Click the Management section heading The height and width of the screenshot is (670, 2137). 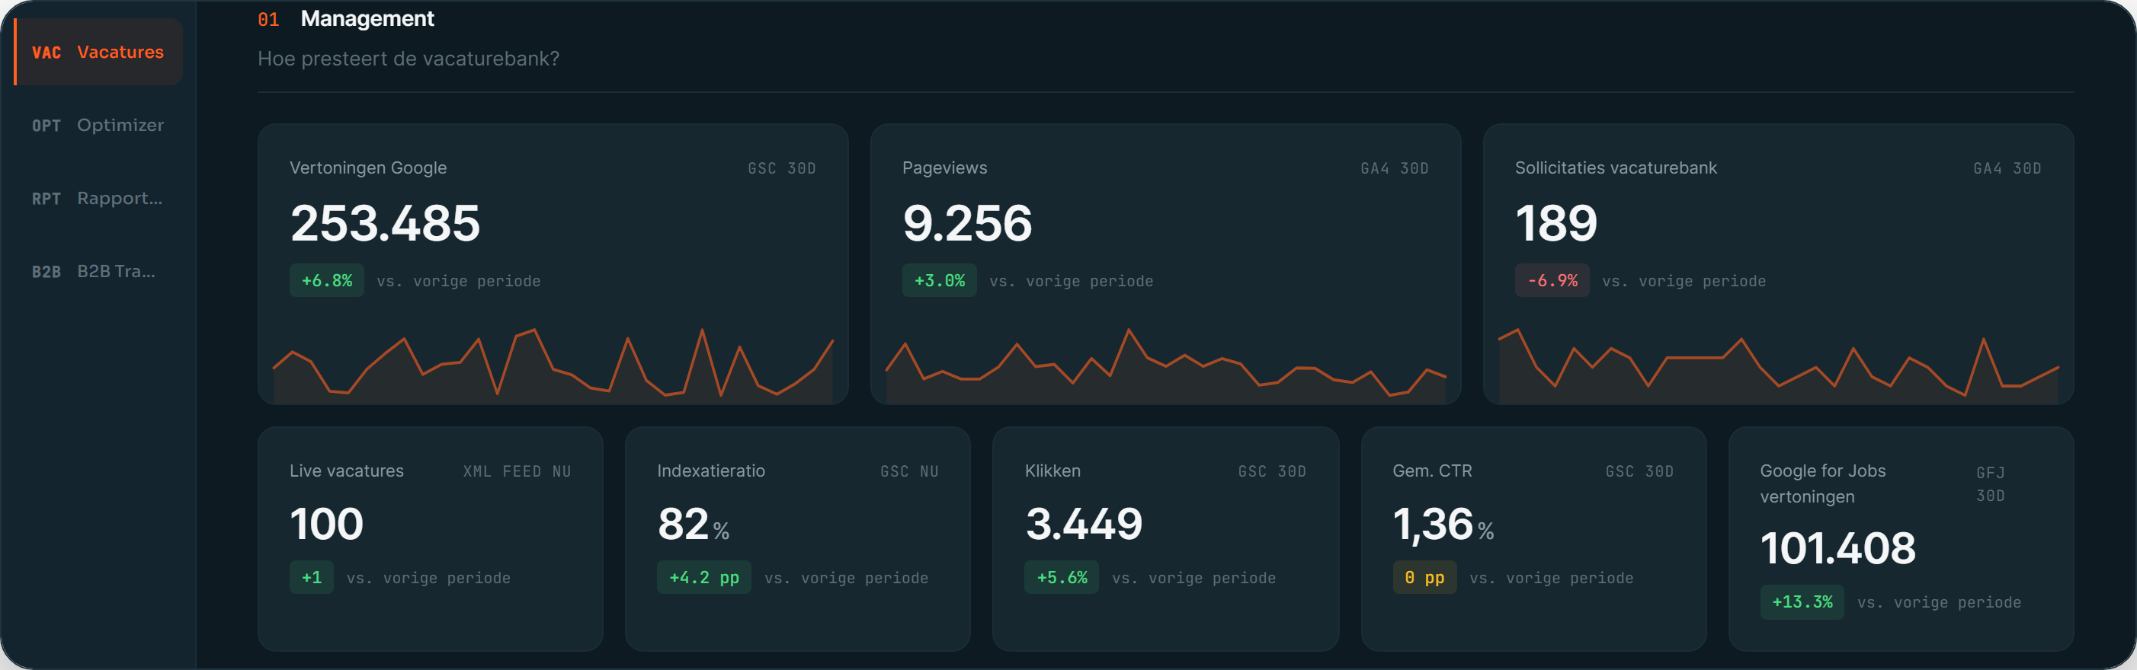click(x=367, y=18)
